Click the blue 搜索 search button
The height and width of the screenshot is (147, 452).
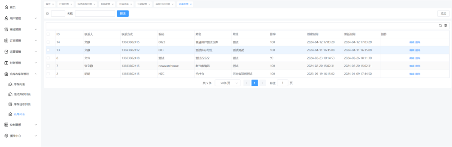(x=123, y=13)
